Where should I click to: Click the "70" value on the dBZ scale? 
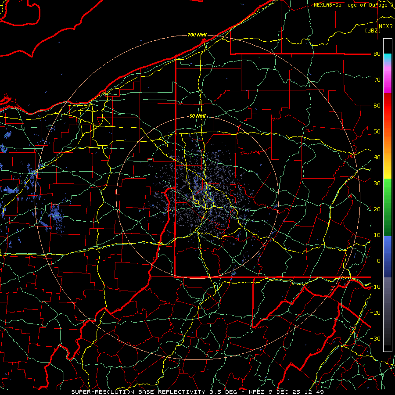coord(377,79)
